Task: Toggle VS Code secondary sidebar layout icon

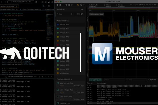Action: [x=52, y=2]
